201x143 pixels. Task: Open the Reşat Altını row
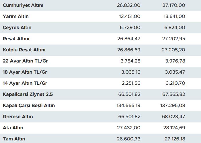(x=16, y=39)
